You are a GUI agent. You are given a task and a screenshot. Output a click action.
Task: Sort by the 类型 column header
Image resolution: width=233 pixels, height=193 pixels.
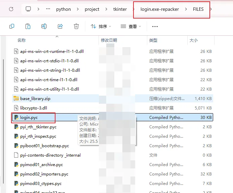(x=153, y=40)
